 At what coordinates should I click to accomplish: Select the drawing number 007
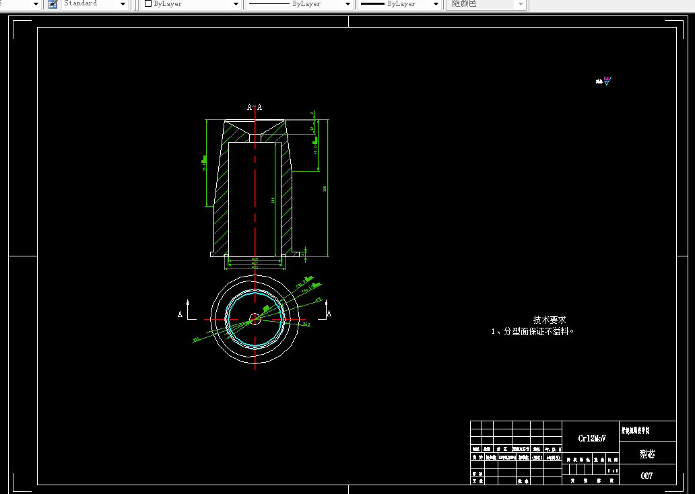point(647,476)
